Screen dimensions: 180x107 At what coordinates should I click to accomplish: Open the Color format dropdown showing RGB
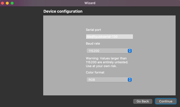109,80
